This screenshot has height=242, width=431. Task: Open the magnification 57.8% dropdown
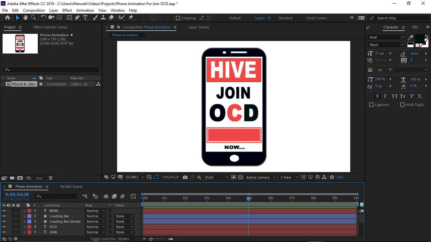click(135, 177)
